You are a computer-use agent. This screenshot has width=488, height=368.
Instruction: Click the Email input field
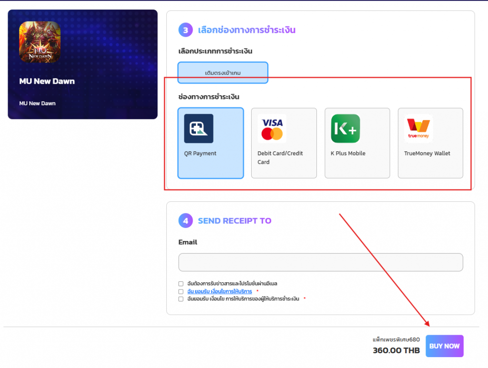point(321,262)
